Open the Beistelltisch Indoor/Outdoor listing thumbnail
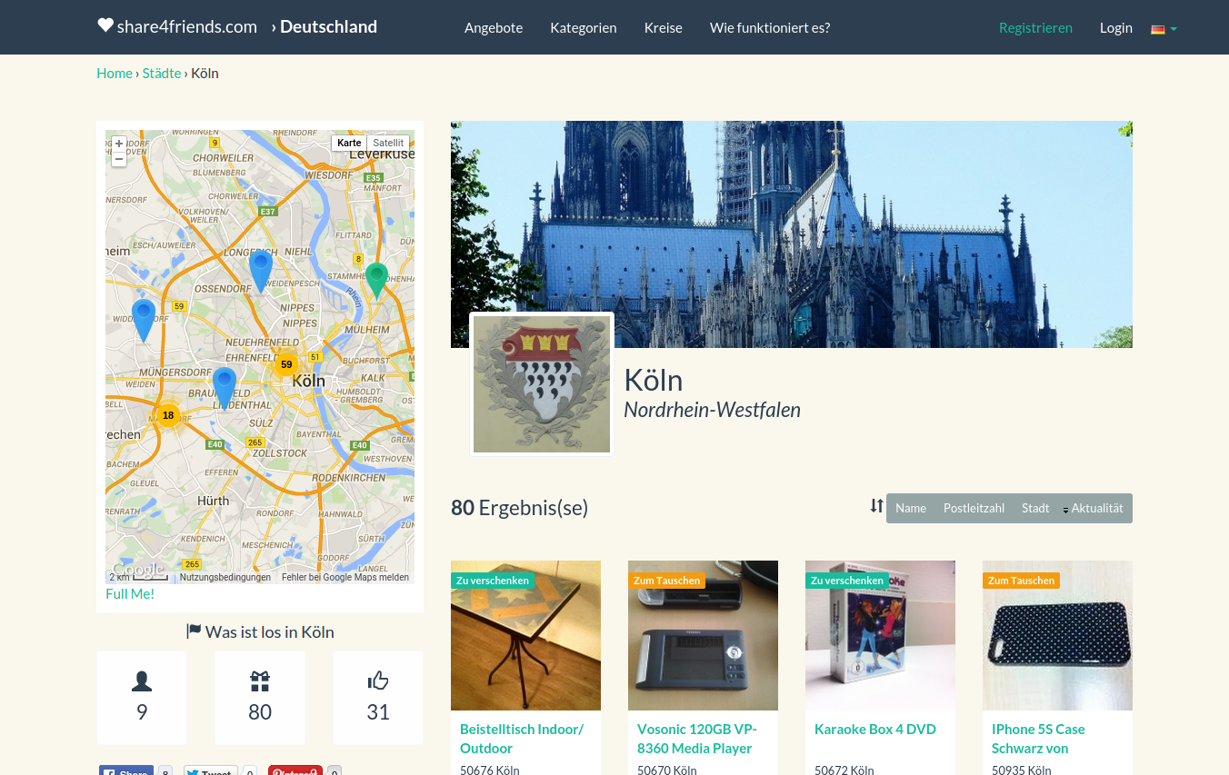 [x=525, y=635]
